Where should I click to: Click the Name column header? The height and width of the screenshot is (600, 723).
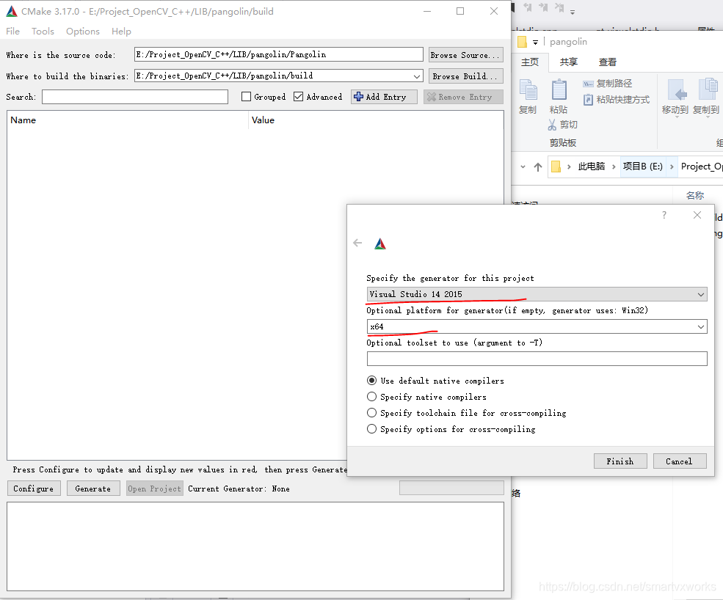pyautogui.click(x=128, y=120)
